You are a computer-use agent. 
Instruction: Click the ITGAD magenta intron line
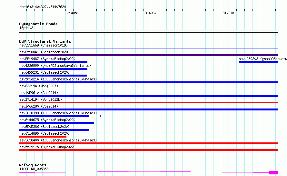pyautogui.click(x=144, y=171)
